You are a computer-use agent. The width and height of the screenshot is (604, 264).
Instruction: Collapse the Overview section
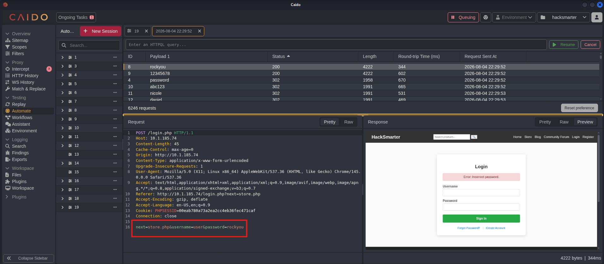[18, 34]
